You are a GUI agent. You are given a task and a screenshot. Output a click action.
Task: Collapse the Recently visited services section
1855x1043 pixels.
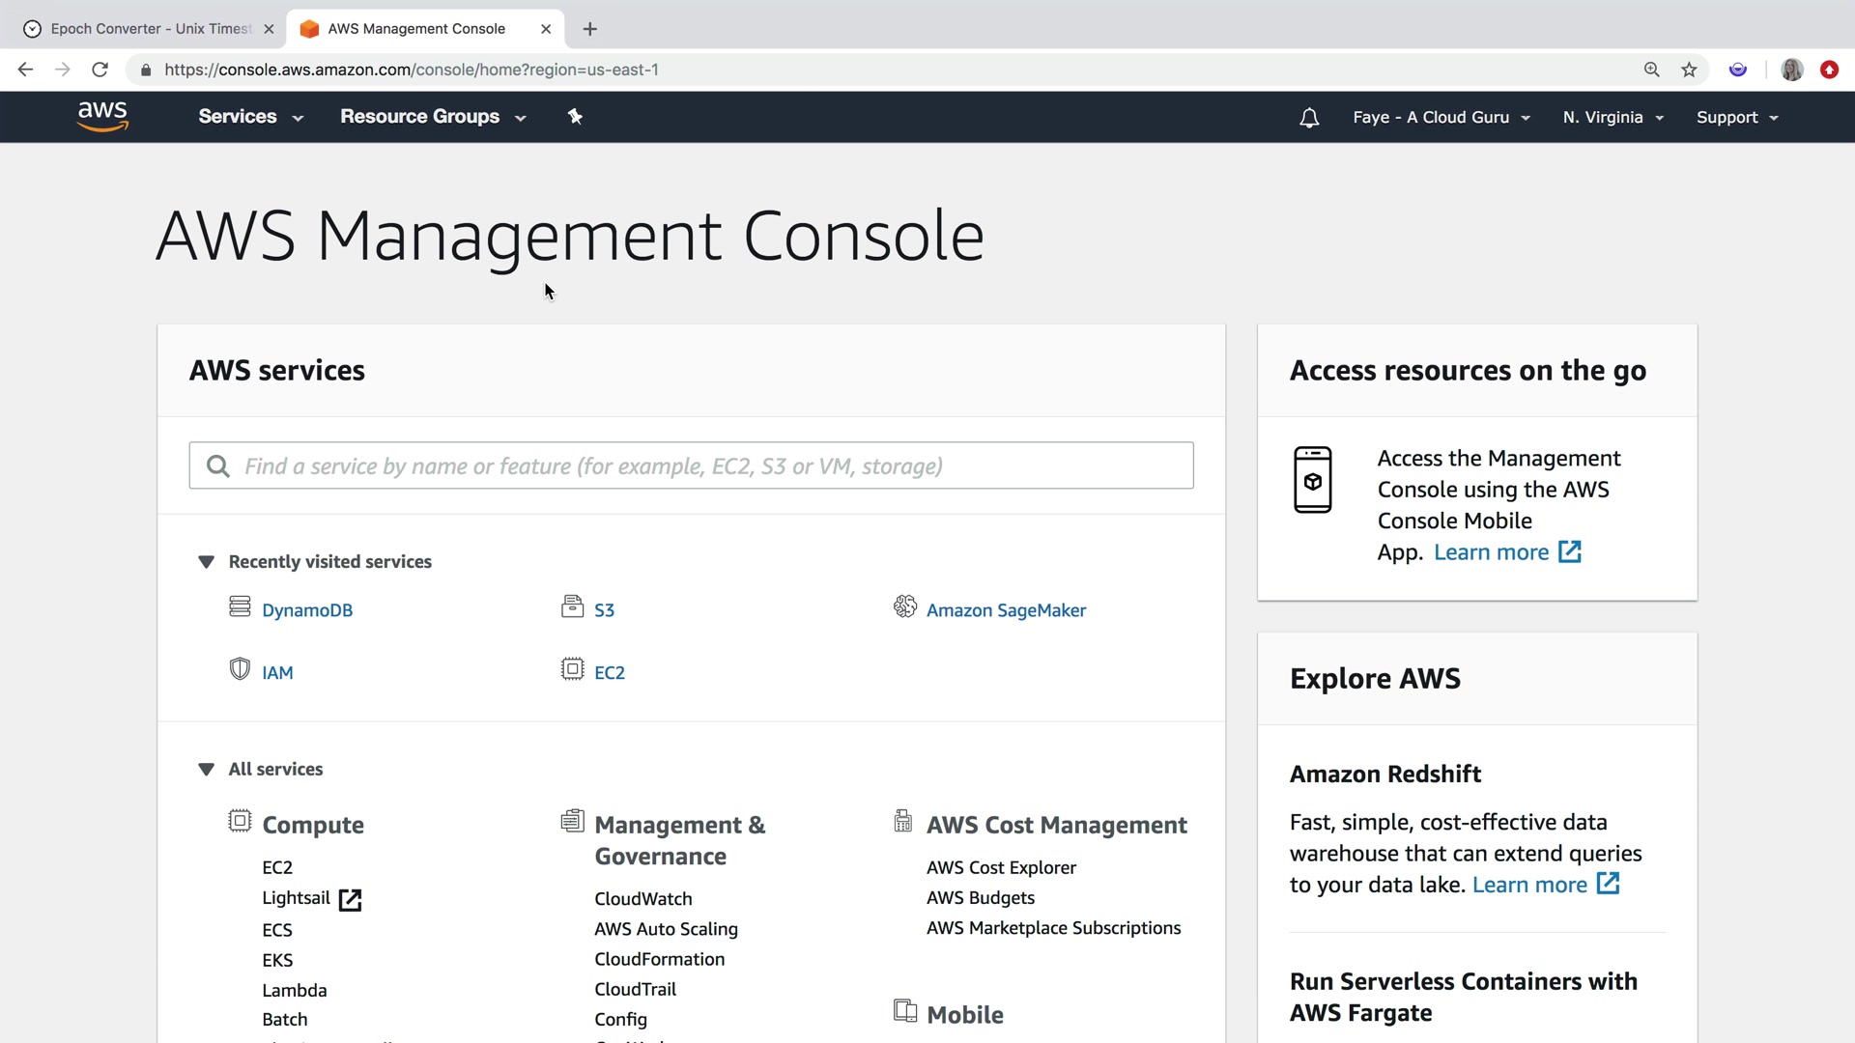tap(206, 562)
